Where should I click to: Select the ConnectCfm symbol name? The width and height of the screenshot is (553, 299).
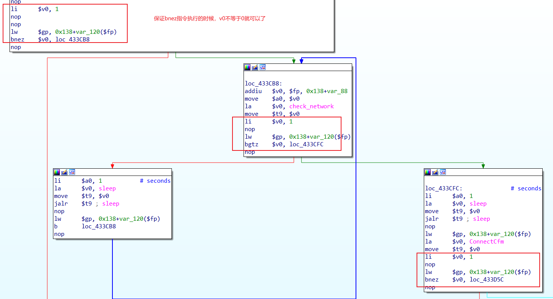coord(487,242)
